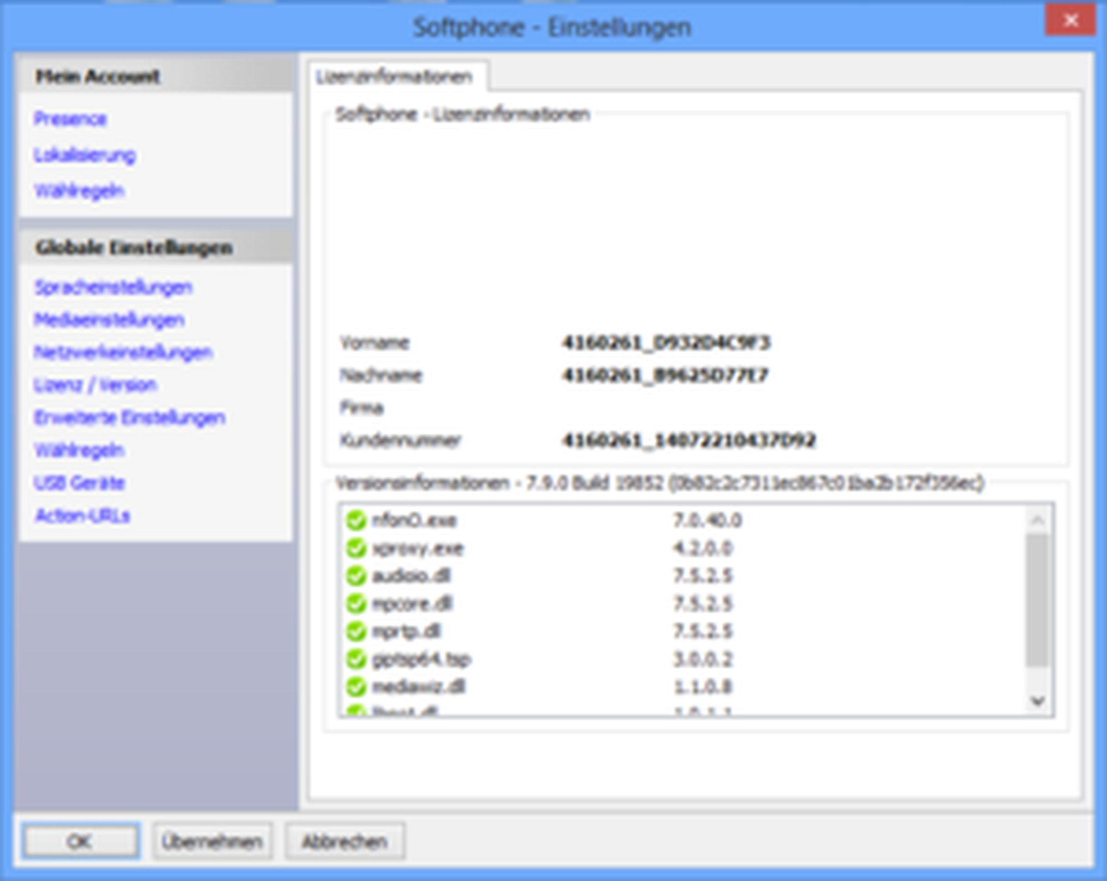Show USB Geräte settings
The height and width of the screenshot is (881, 1107).
(80, 483)
